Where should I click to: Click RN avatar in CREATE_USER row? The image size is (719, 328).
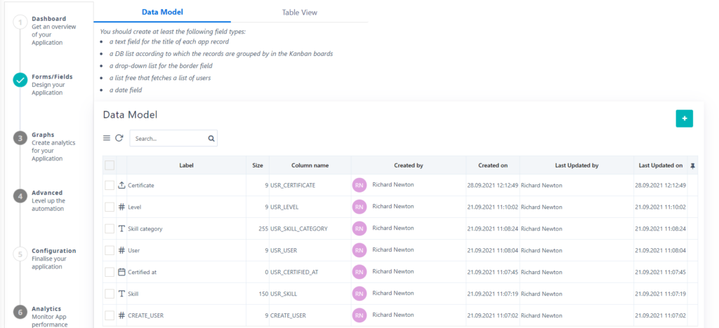tap(359, 315)
